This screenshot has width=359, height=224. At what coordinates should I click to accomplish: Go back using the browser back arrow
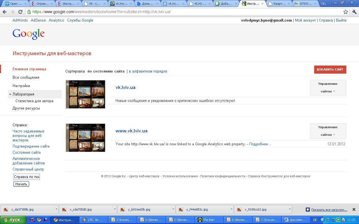[4, 12]
